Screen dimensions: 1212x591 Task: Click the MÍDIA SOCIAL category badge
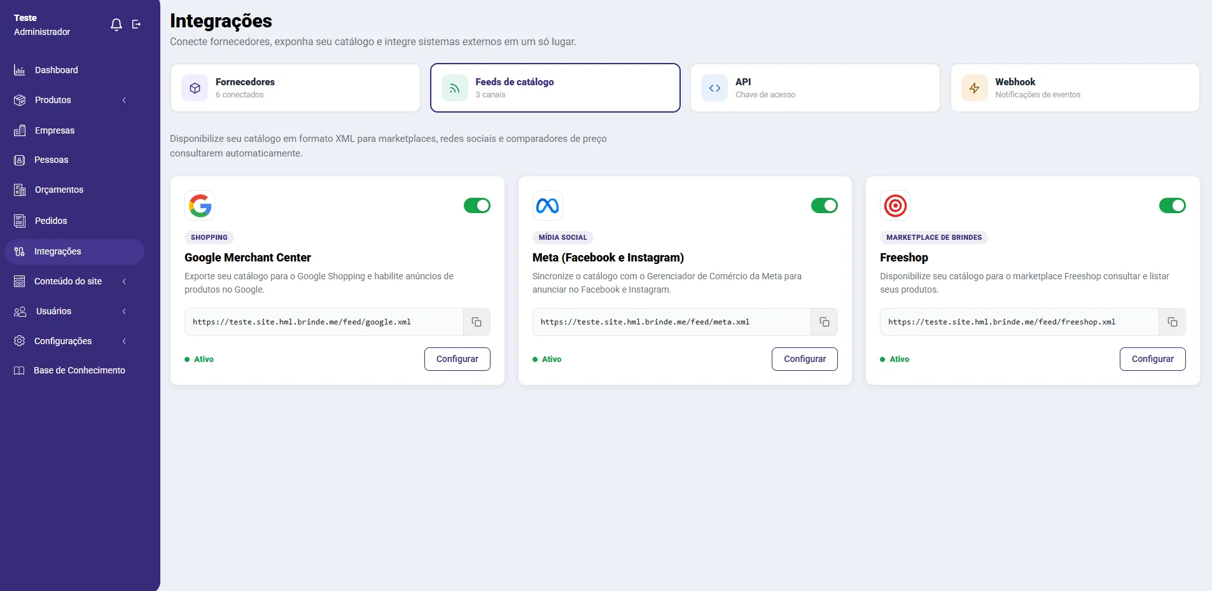pyautogui.click(x=563, y=237)
